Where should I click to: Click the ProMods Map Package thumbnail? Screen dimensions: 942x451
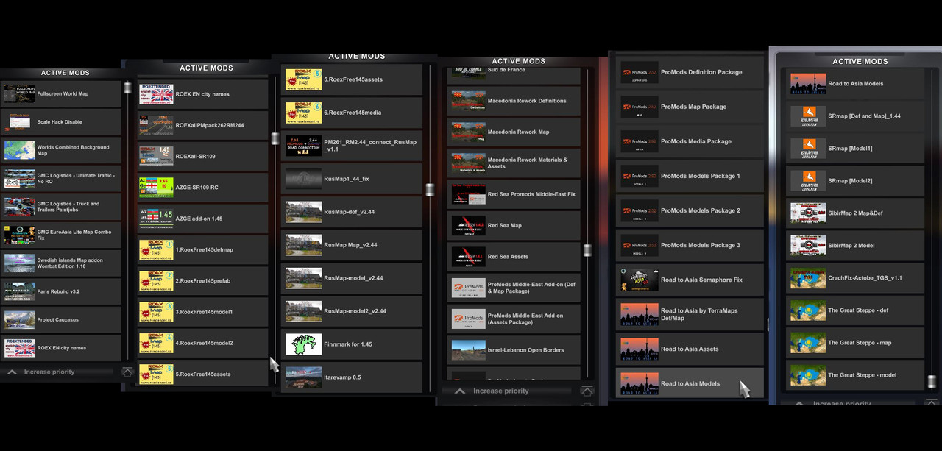(639, 107)
